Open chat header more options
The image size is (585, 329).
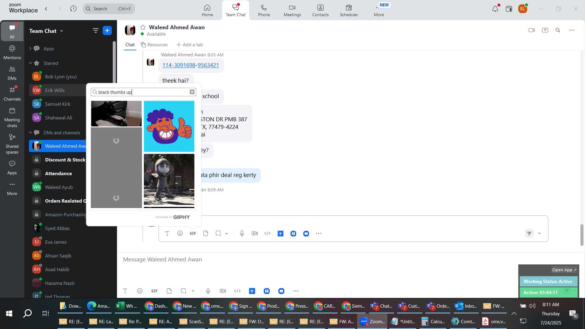click(x=572, y=30)
